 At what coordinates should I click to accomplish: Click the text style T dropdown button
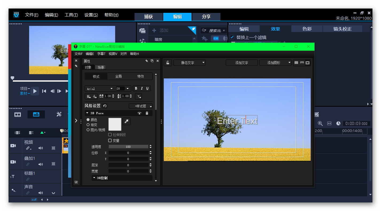pos(138,96)
